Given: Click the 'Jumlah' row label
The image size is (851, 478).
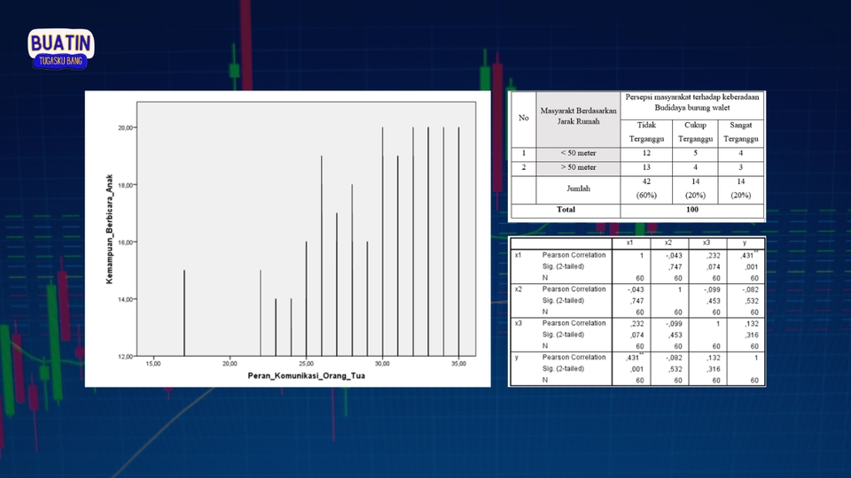Looking at the screenshot, I should (x=578, y=189).
